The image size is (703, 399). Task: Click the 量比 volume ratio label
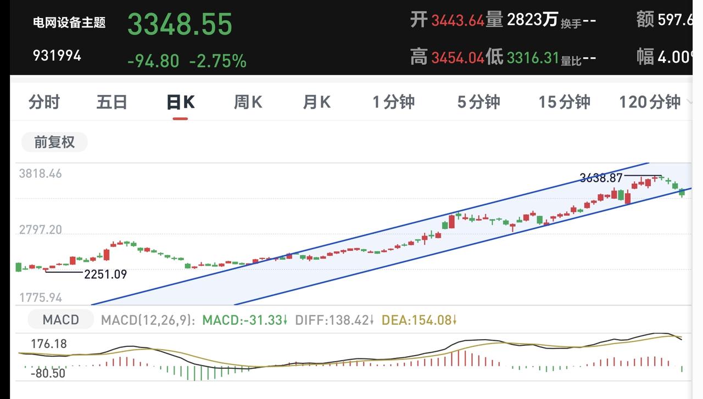tap(571, 60)
